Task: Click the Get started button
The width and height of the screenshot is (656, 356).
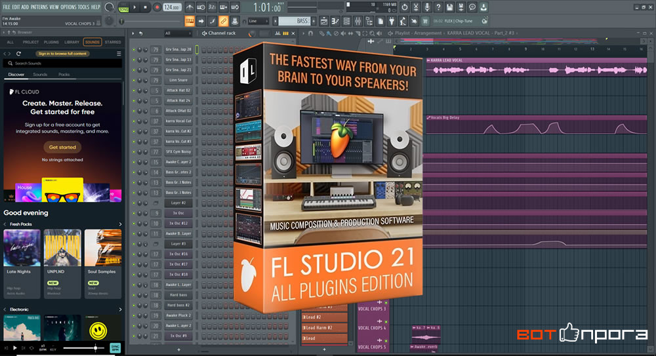Action: tap(62, 148)
